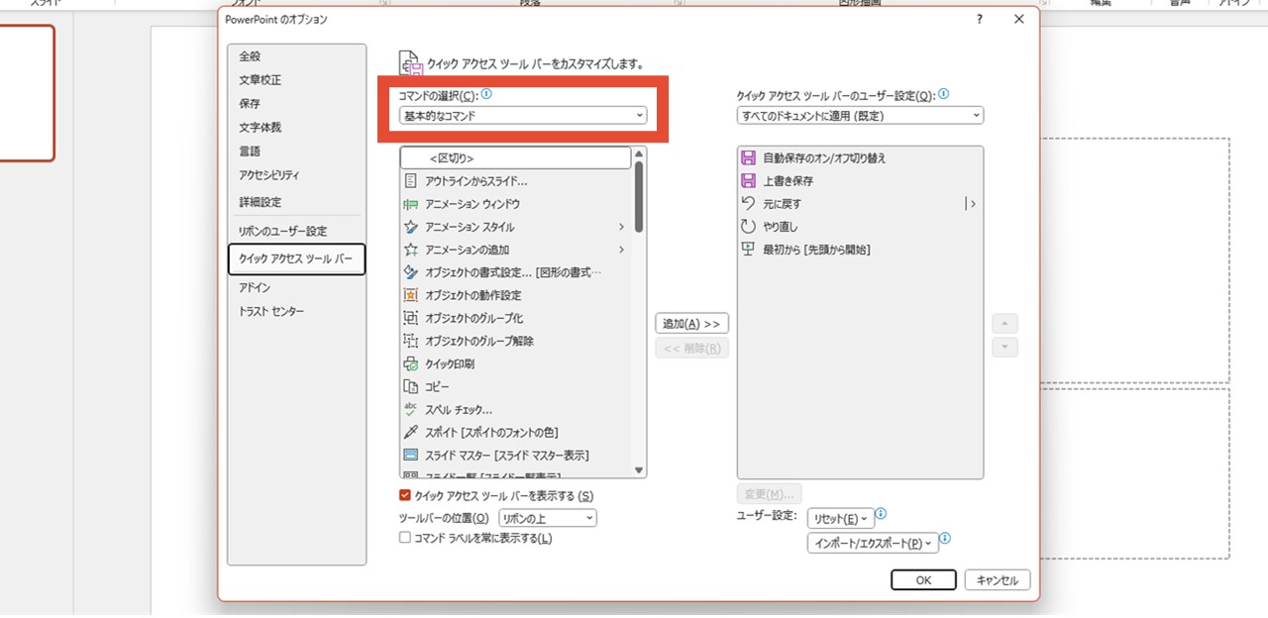Click the クイック印刷 printer icon

click(x=411, y=363)
